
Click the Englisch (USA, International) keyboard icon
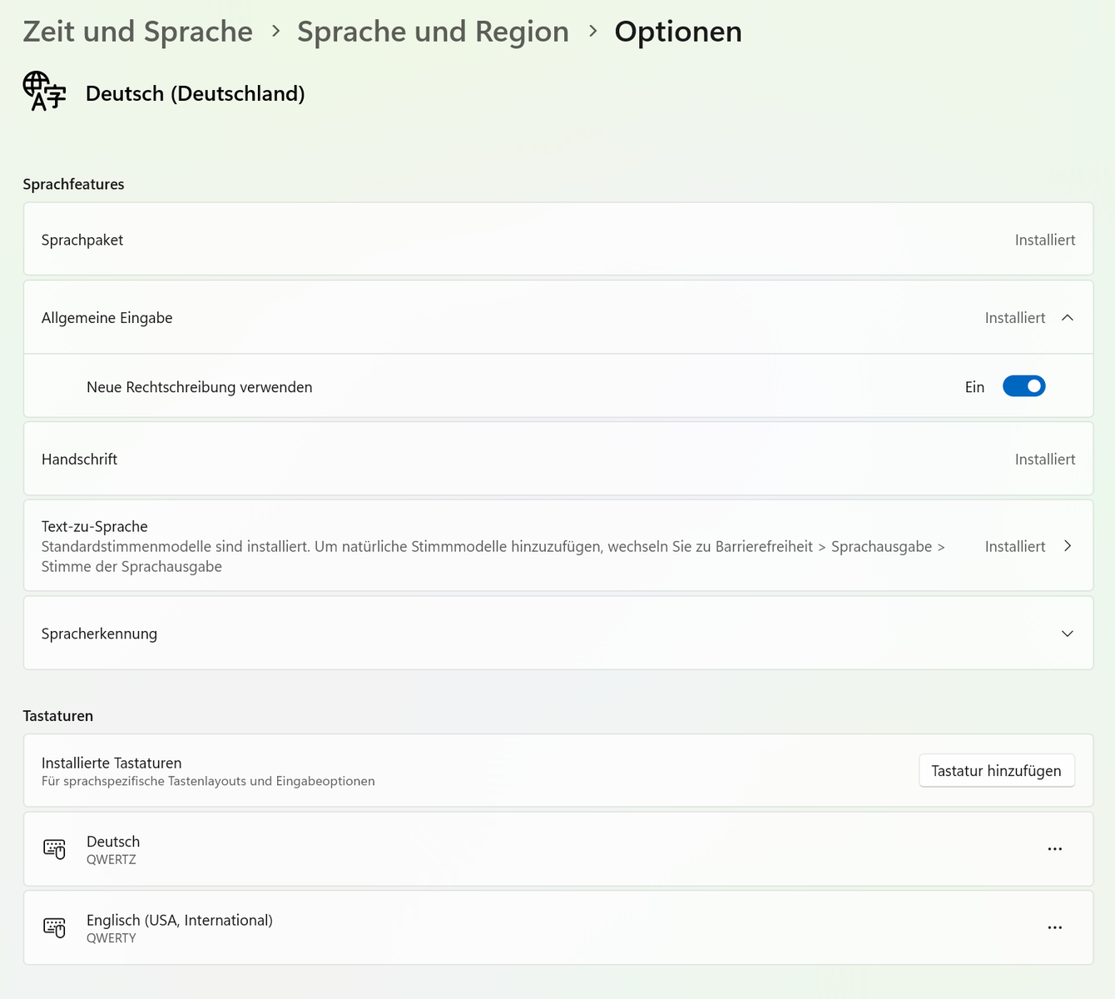click(x=55, y=927)
